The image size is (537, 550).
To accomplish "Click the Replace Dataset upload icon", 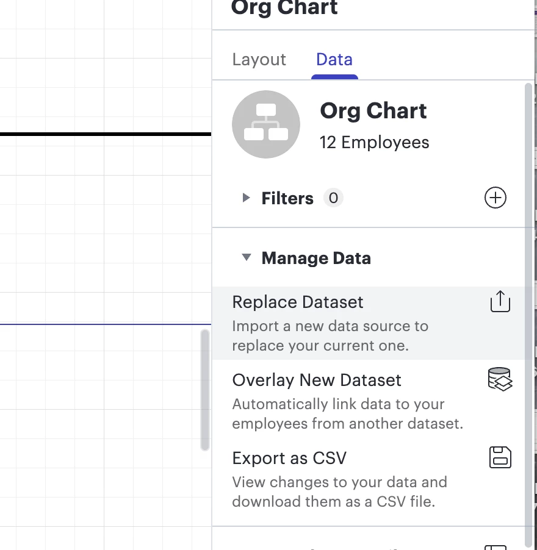I will click(x=500, y=301).
